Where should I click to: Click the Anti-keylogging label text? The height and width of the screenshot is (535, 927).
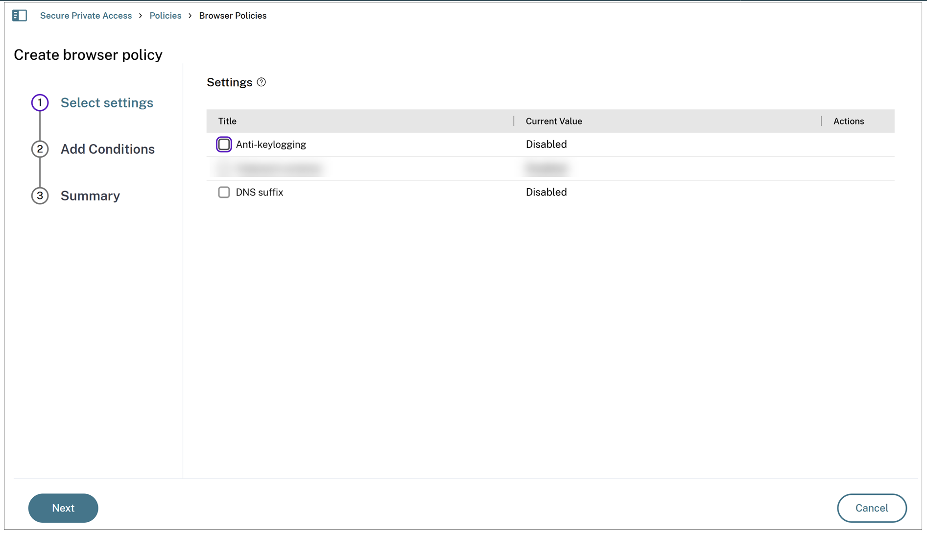271,145
